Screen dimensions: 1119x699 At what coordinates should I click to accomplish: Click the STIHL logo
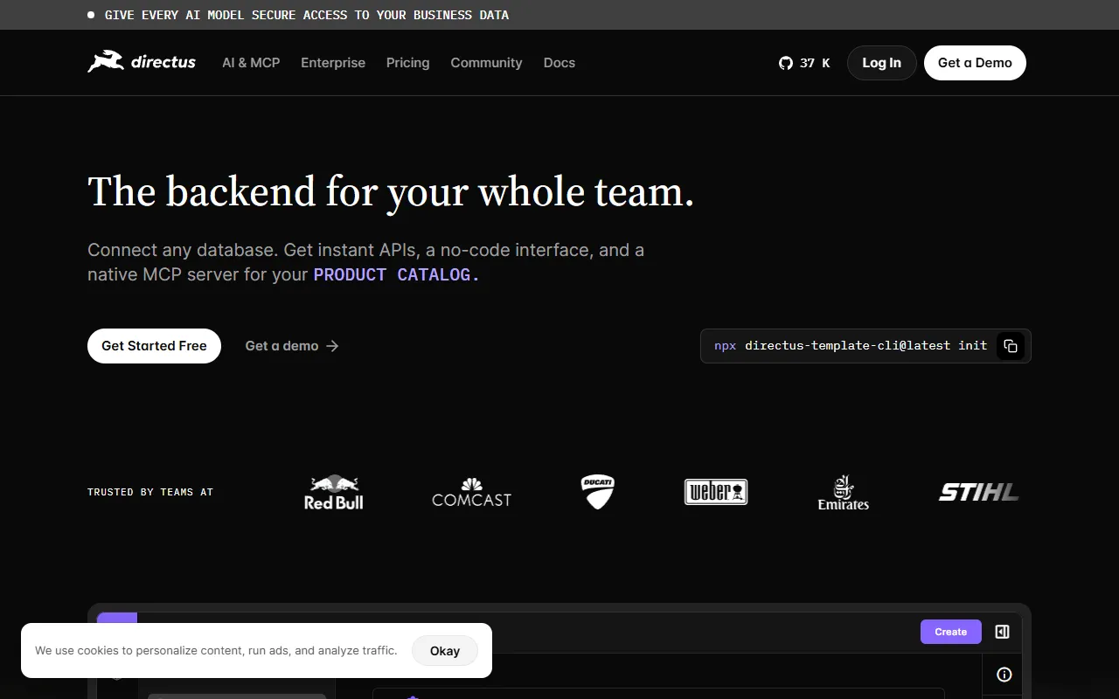[979, 493]
